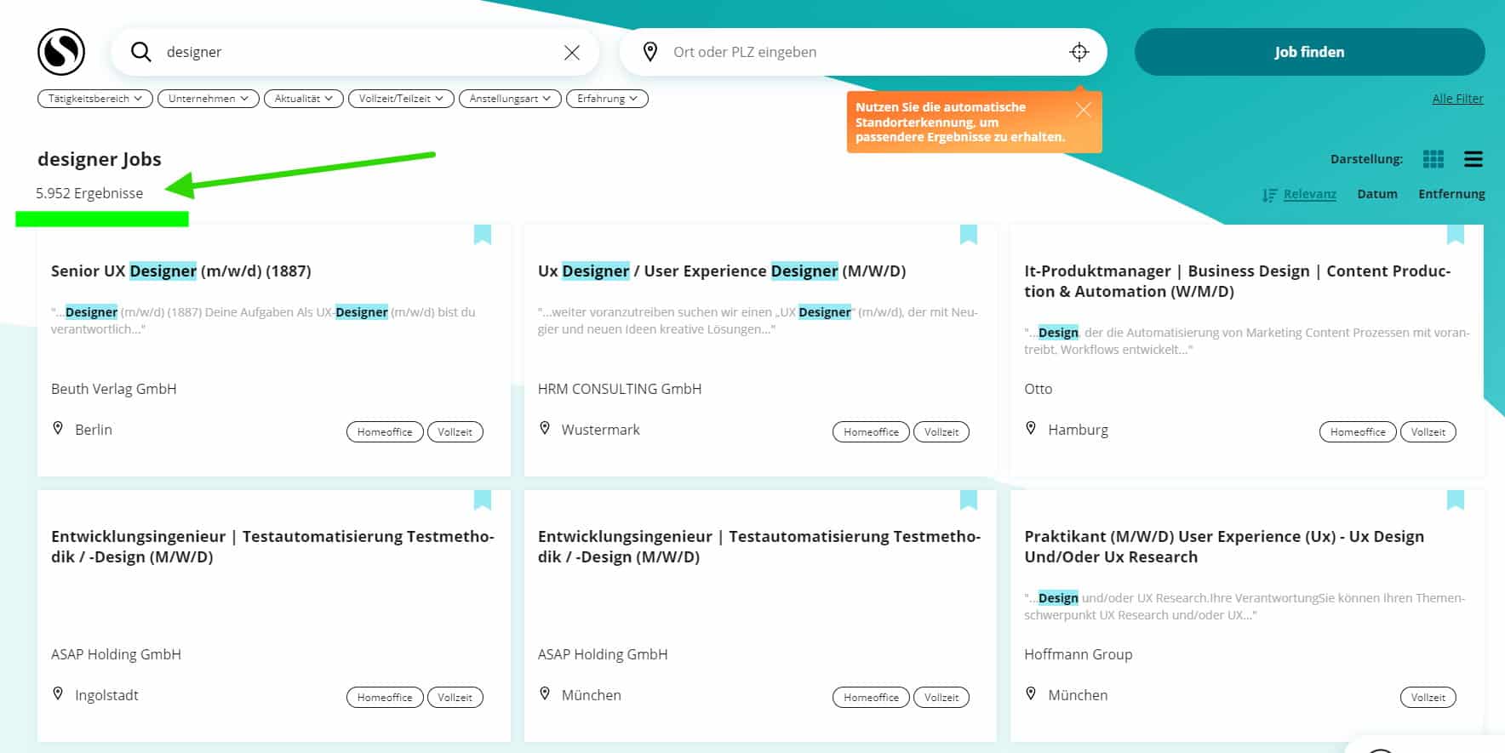Click the Hamburg location pin icon
This screenshot has height=753, width=1505.
tap(1031, 428)
